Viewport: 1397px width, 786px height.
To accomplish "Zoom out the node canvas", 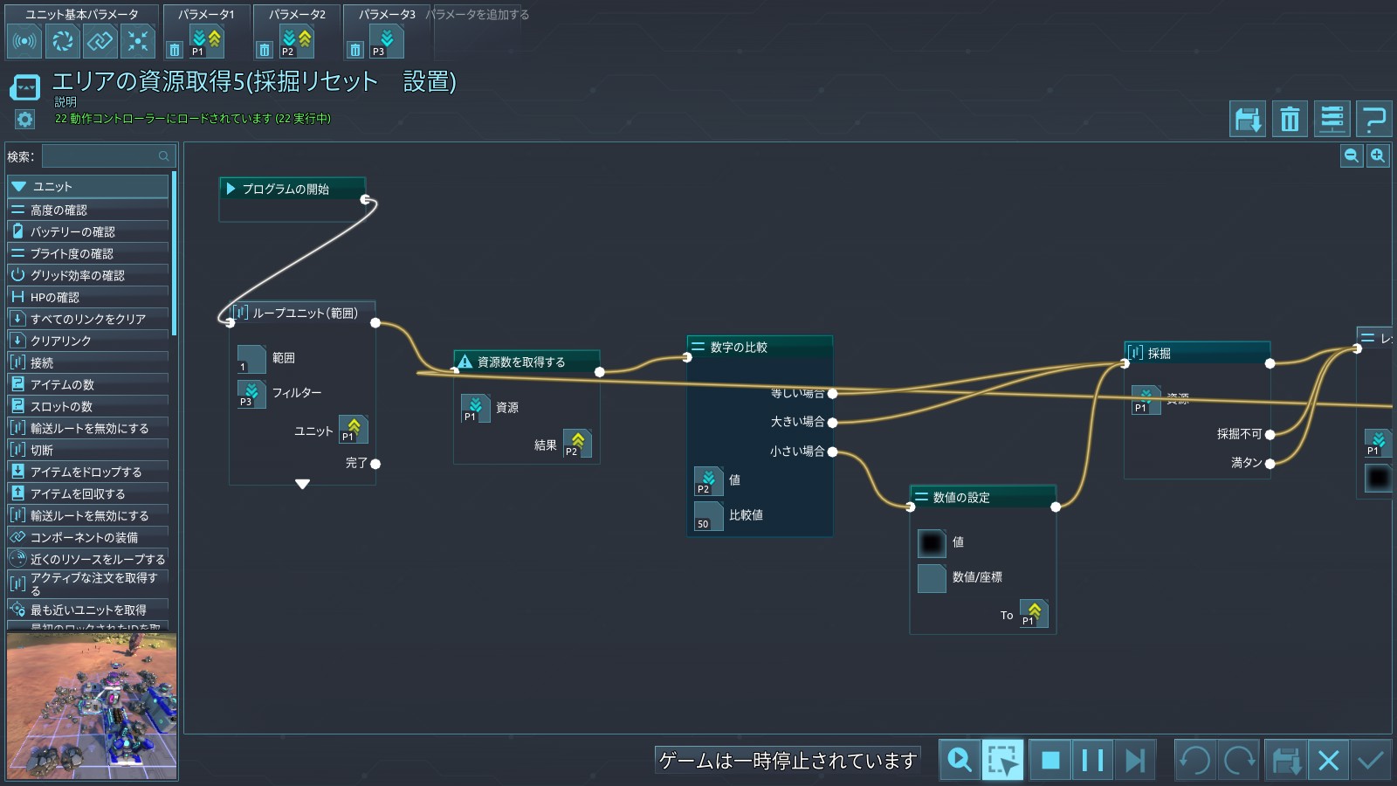I will click(x=1352, y=155).
